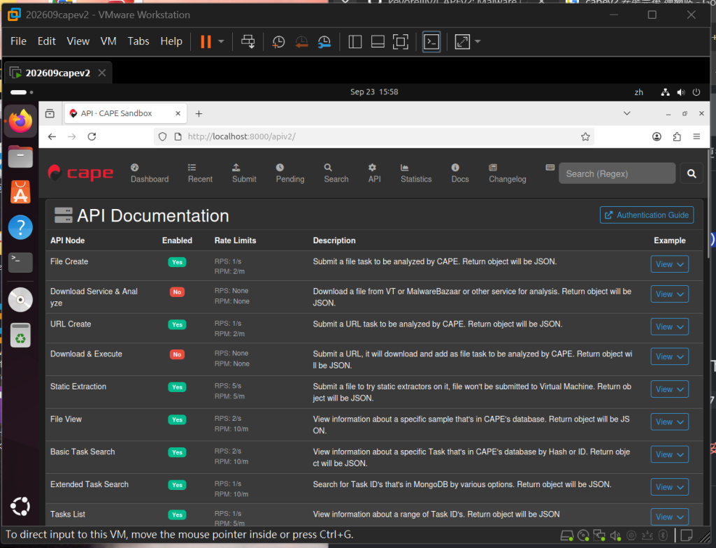The width and height of the screenshot is (716, 548).
Task: Reload the CAPE page in Firefox
Action: [92, 136]
